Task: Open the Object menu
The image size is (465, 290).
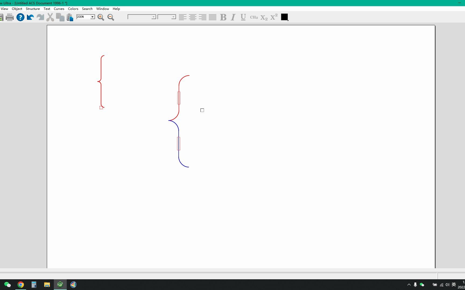Action: pos(17,9)
